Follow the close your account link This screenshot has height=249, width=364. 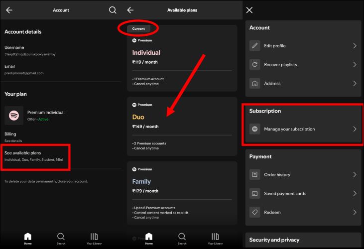pyautogui.click(x=72, y=181)
